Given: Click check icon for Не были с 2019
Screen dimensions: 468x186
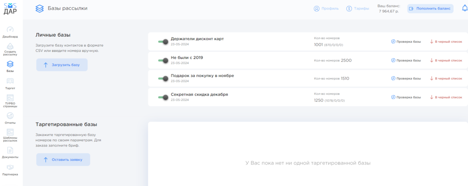Looking at the screenshot, I should pyautogui.click(x=393, y=60).
